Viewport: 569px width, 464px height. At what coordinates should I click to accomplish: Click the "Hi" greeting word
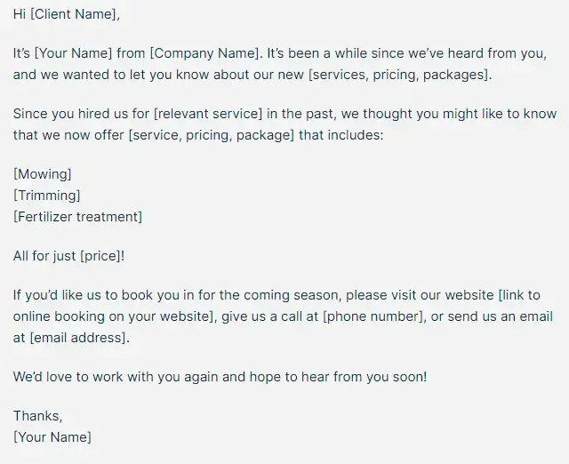20,15
